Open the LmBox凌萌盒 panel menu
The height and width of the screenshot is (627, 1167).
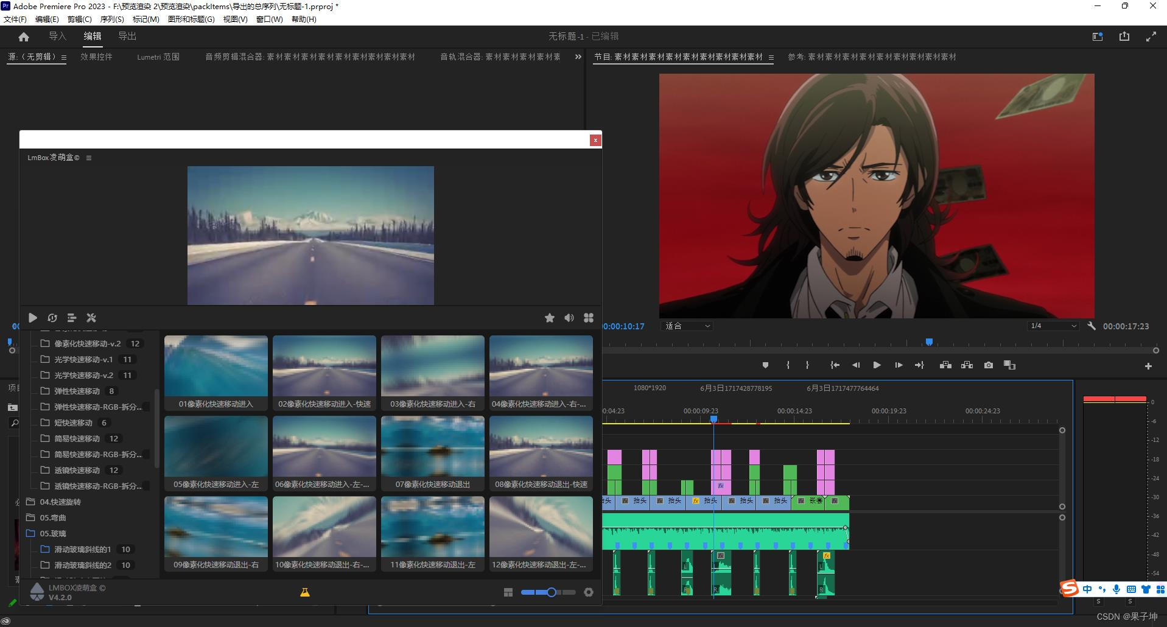pyautogui.click(x=89, y=158)
